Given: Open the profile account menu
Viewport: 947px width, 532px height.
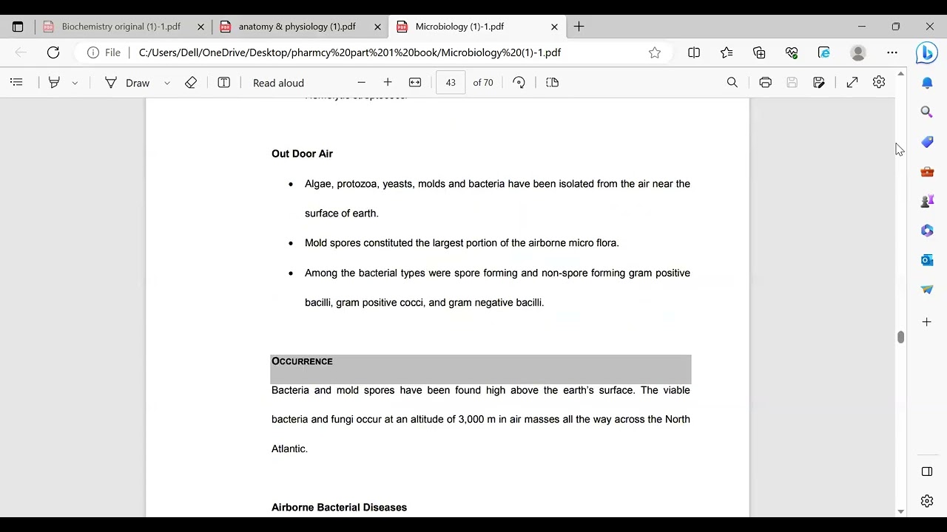Looking at the screenshot, I should click(x=858, y=52).
